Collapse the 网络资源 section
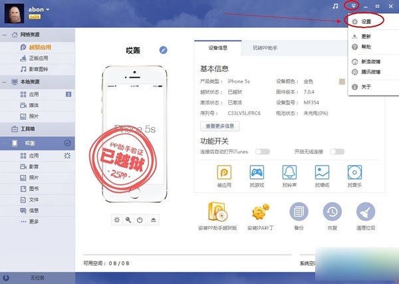 tap(5, 35)
